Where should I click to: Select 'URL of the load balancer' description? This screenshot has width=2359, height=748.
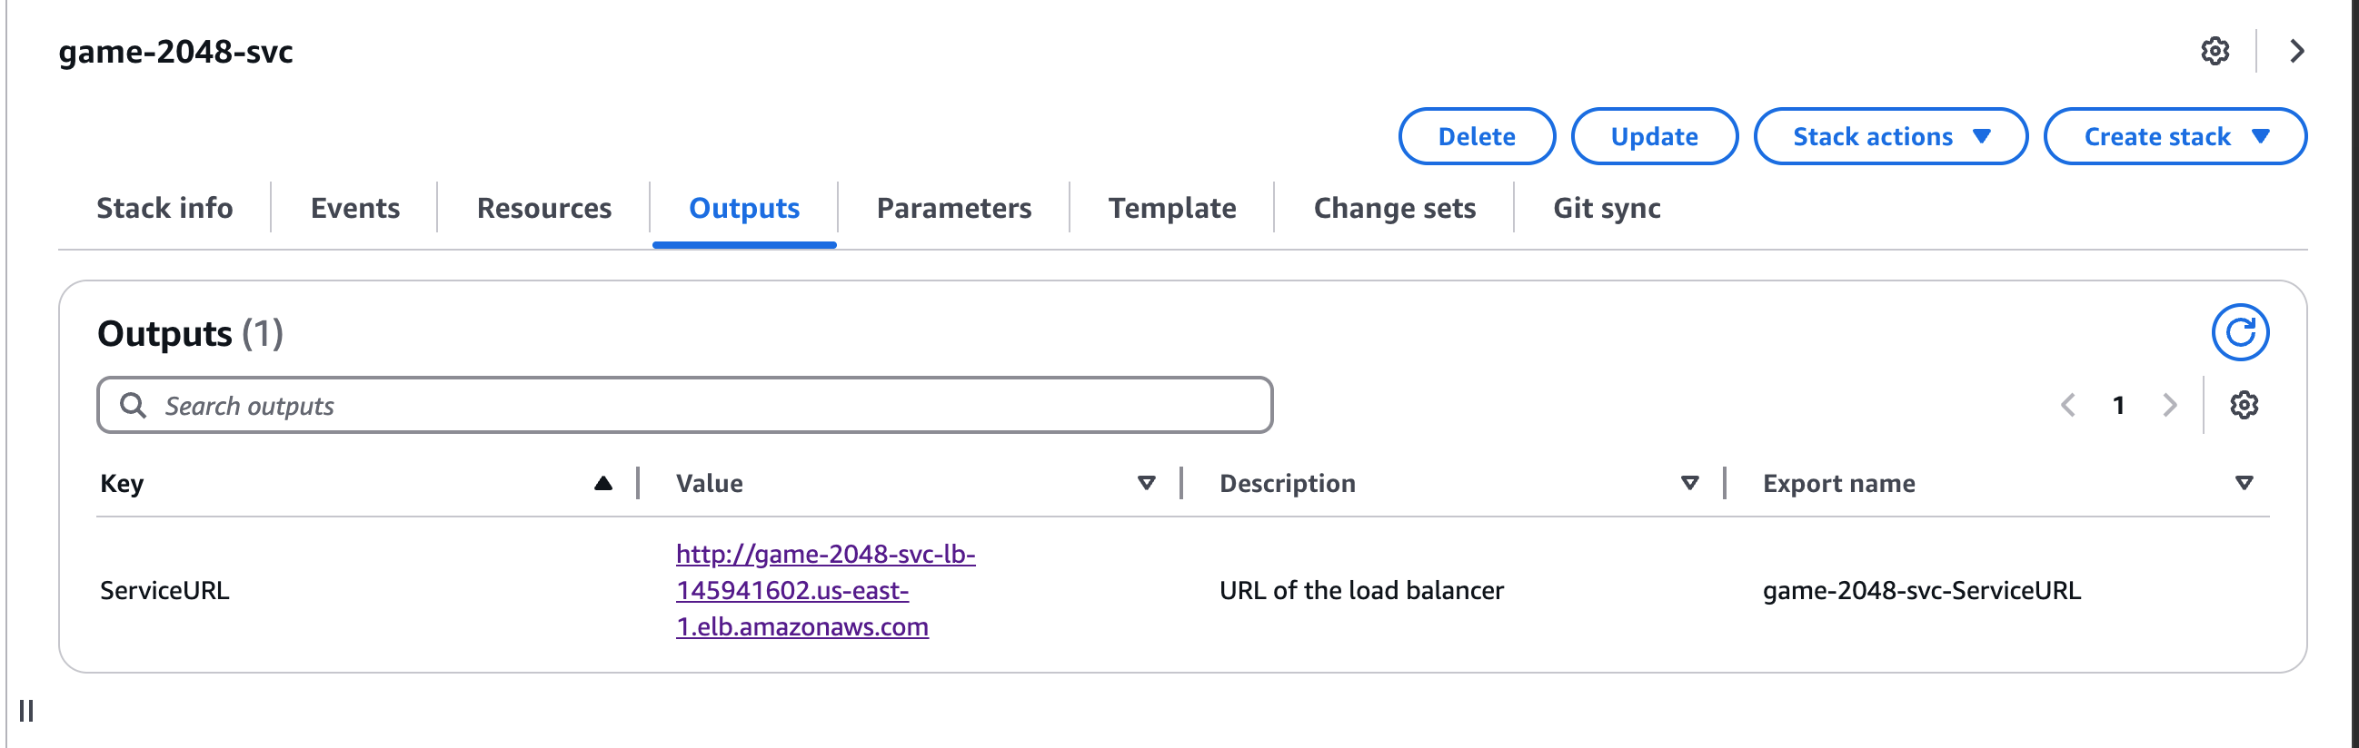[x=1361, y=591]
